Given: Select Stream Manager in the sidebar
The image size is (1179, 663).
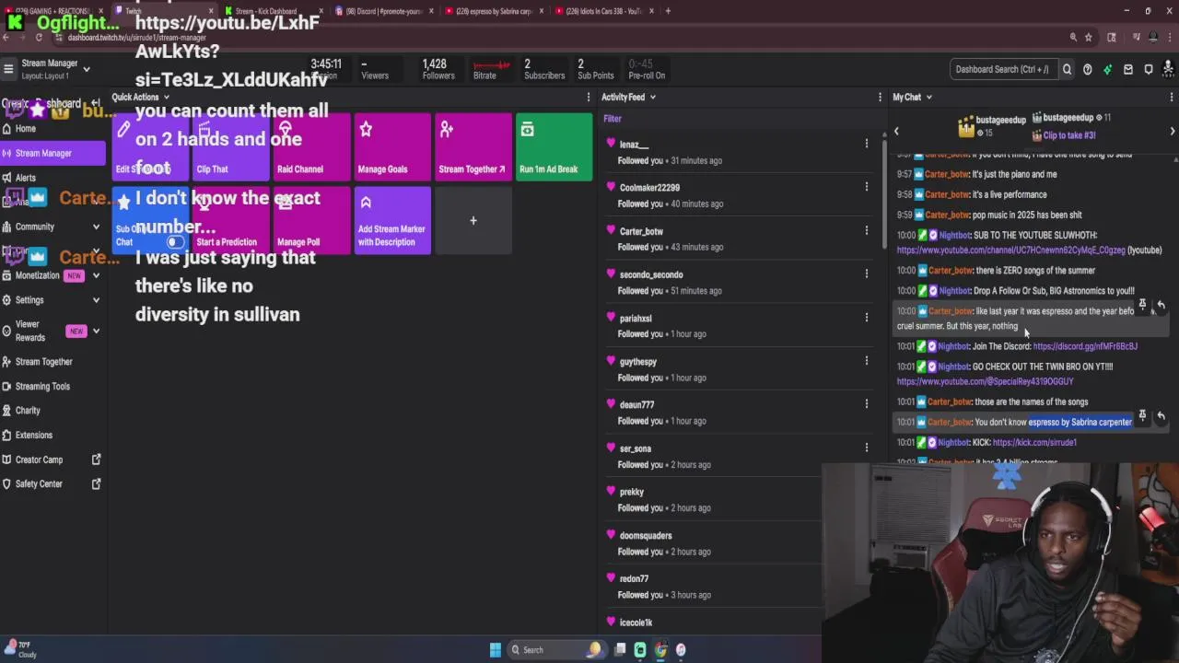Looking at the screenshot, I should pyautogui.click(x=53, y=153).
